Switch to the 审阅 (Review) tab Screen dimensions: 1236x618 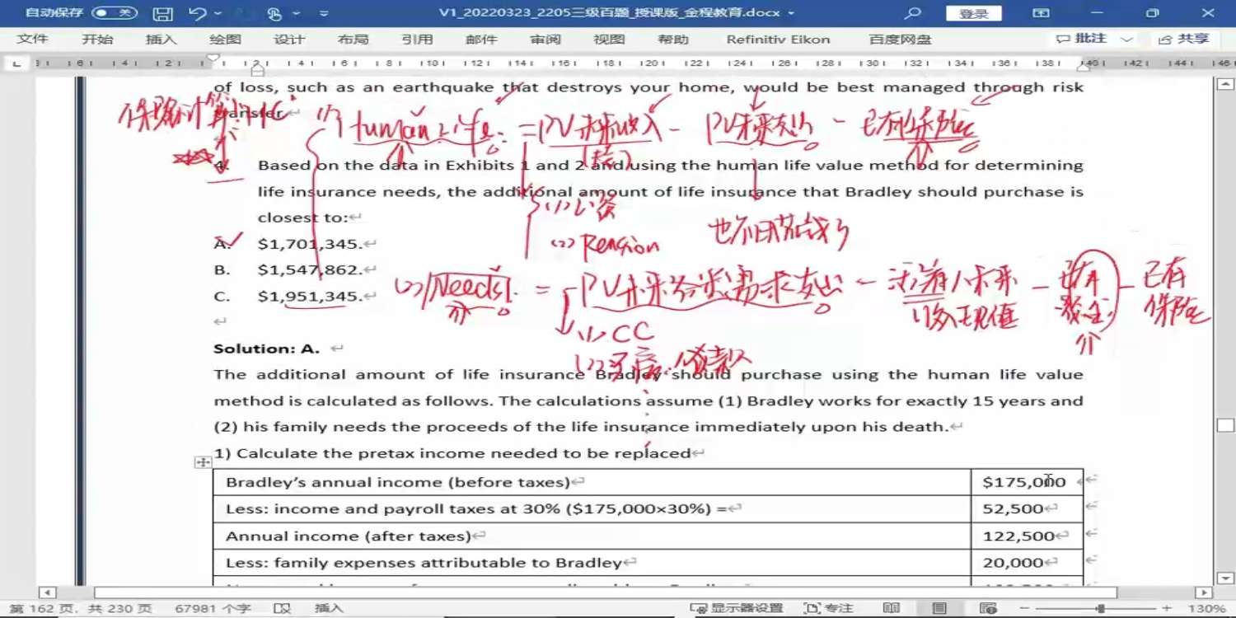click(x=545, y=40)
